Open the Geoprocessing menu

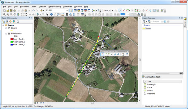pos(55,7)
